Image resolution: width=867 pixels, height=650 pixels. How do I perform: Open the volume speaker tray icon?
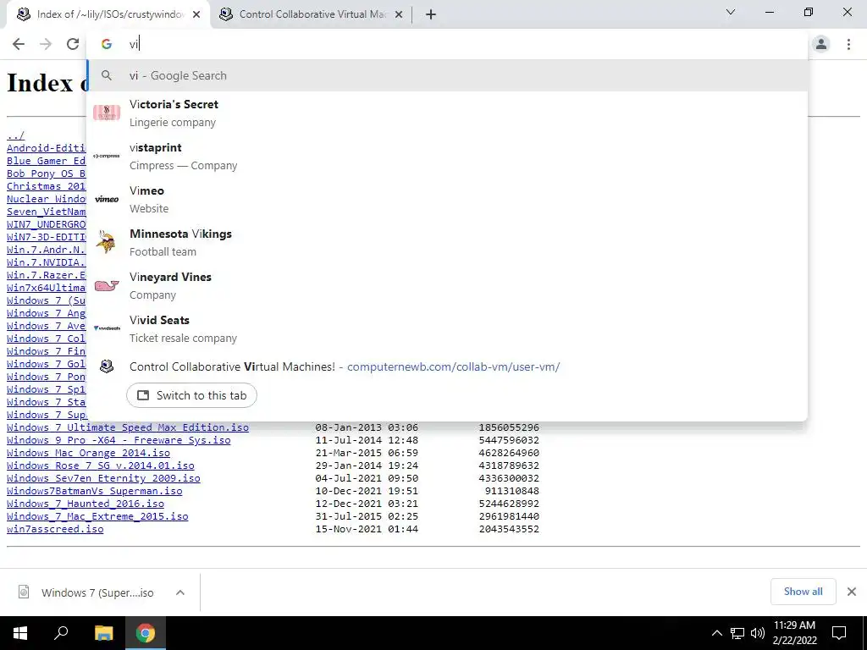coord(758,633)
